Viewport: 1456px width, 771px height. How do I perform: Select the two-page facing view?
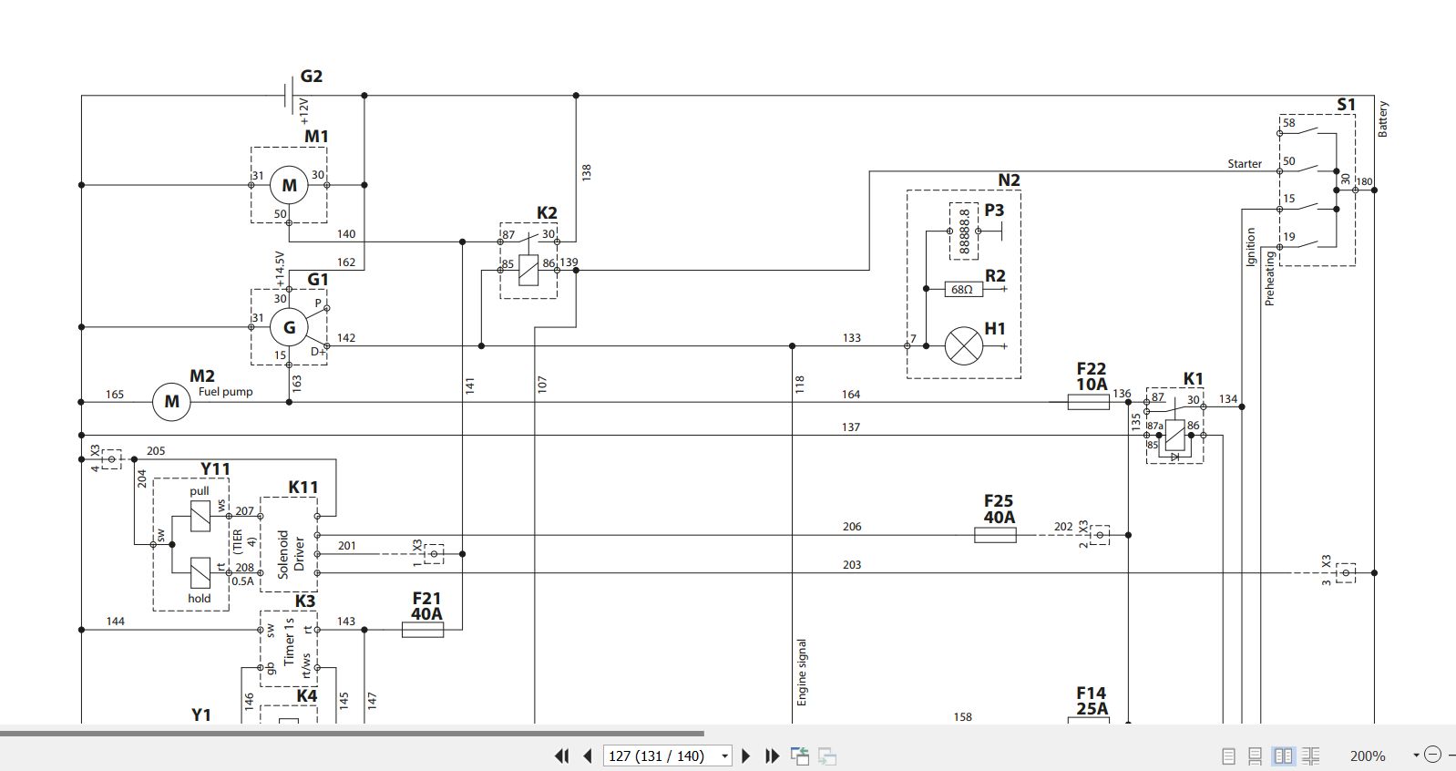tap(1283, 756)
